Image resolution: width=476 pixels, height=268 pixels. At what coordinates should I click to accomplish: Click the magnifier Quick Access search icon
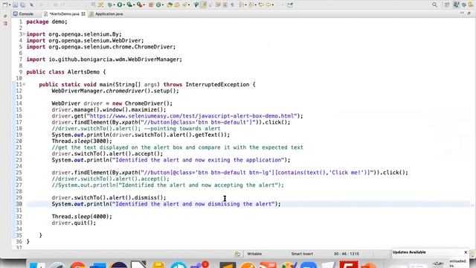[434, 4]
